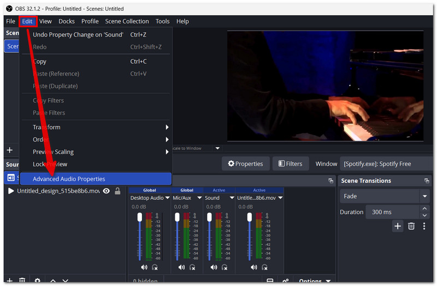Select Copy in the Edit menu
437x286 pixels.
coord(96,62)
